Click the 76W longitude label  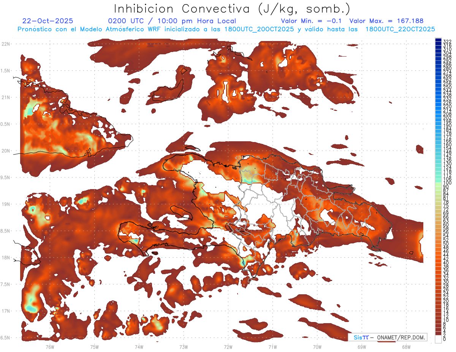point(50,347)
